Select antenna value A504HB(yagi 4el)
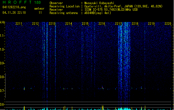The width and height of the screenshot is (174, 110). pos(98,13)
